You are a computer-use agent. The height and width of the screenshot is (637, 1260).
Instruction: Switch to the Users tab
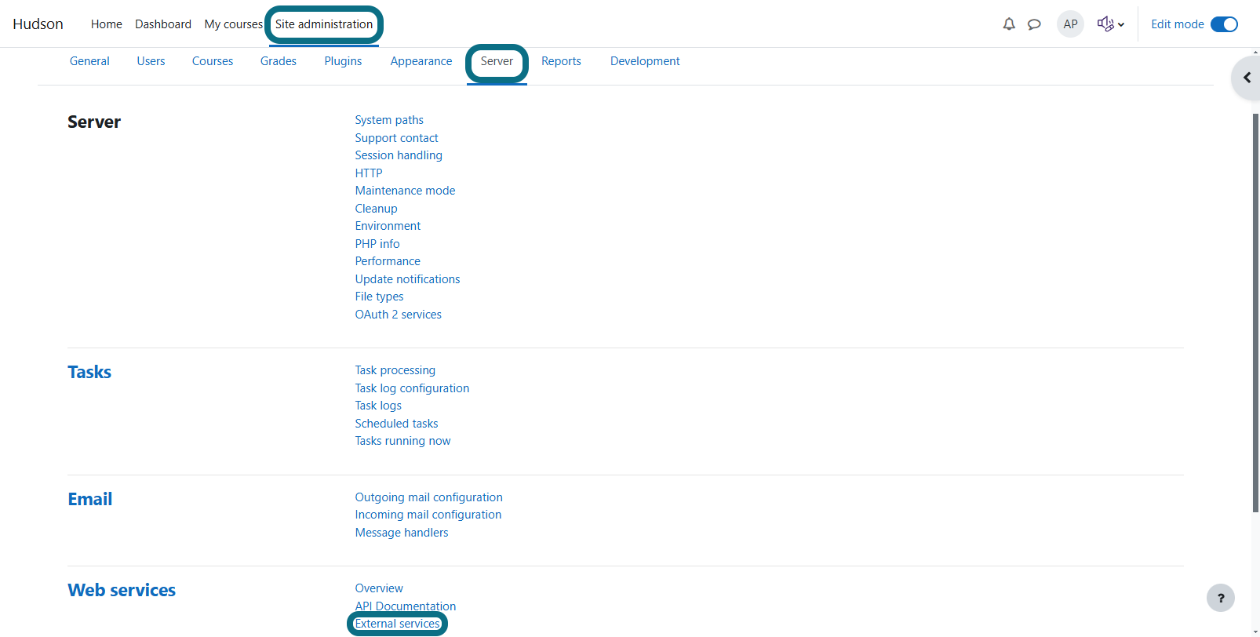[151, 61]
